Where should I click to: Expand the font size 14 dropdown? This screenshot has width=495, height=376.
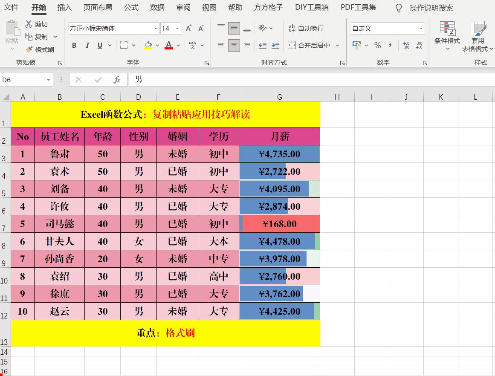[x=178, y=28]
